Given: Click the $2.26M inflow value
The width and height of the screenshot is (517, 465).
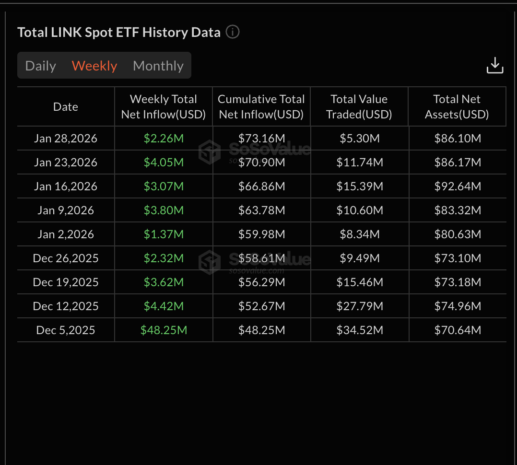Looking at the screenshot, I should click(x=163, y=138).
